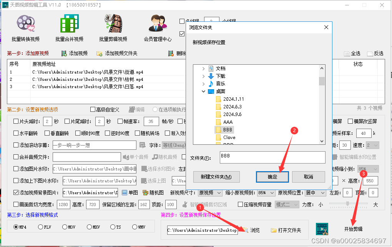Click the 单图 picture icon
Viewport: 392px width, 247px height.
[125, 193]
